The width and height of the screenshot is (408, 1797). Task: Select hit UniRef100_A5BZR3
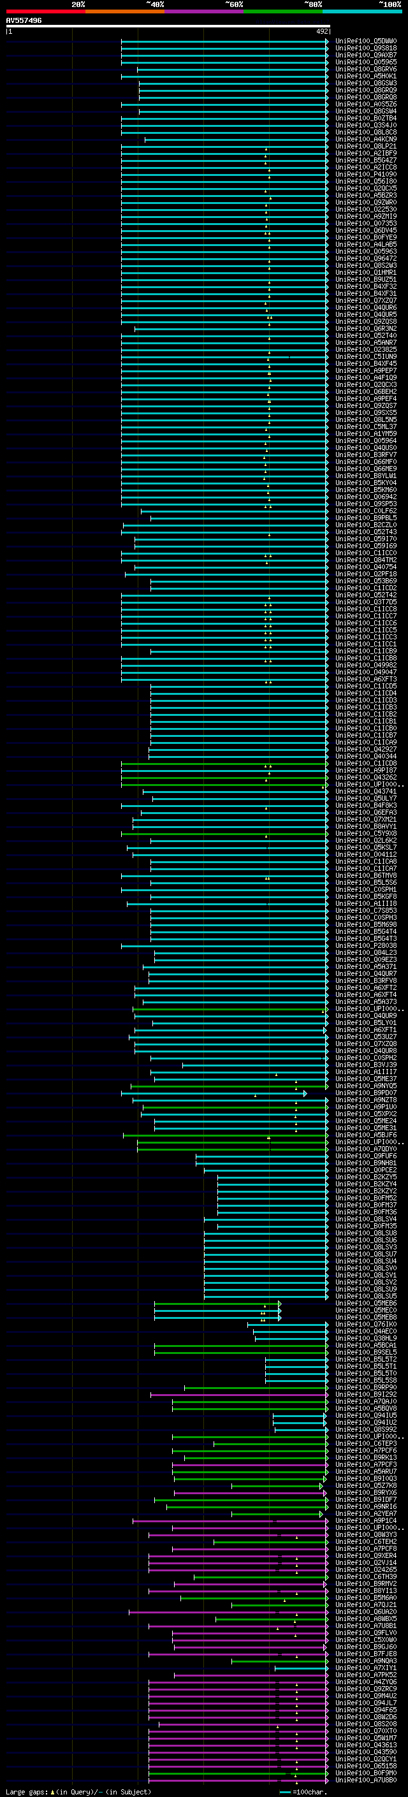(366, 195)
